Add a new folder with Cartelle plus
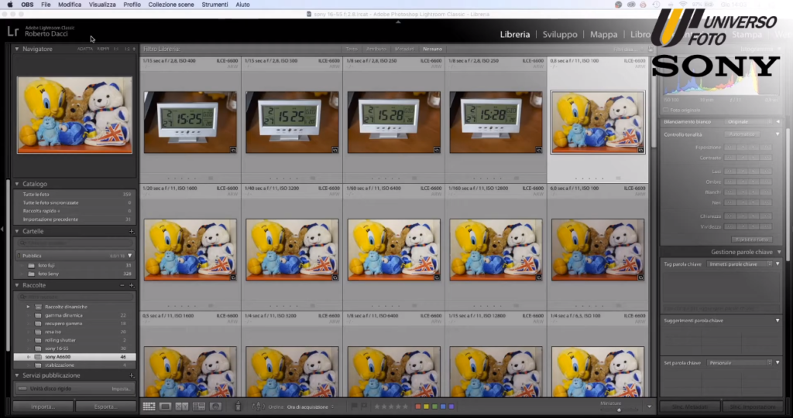Image resolution: width=793 pixels, height=418 pixels. [x=131, y=231]
